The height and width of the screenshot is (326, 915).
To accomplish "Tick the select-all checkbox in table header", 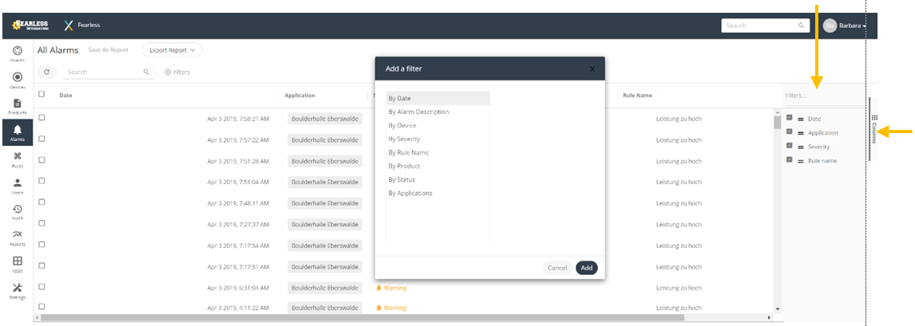I will tap(42, 94).
